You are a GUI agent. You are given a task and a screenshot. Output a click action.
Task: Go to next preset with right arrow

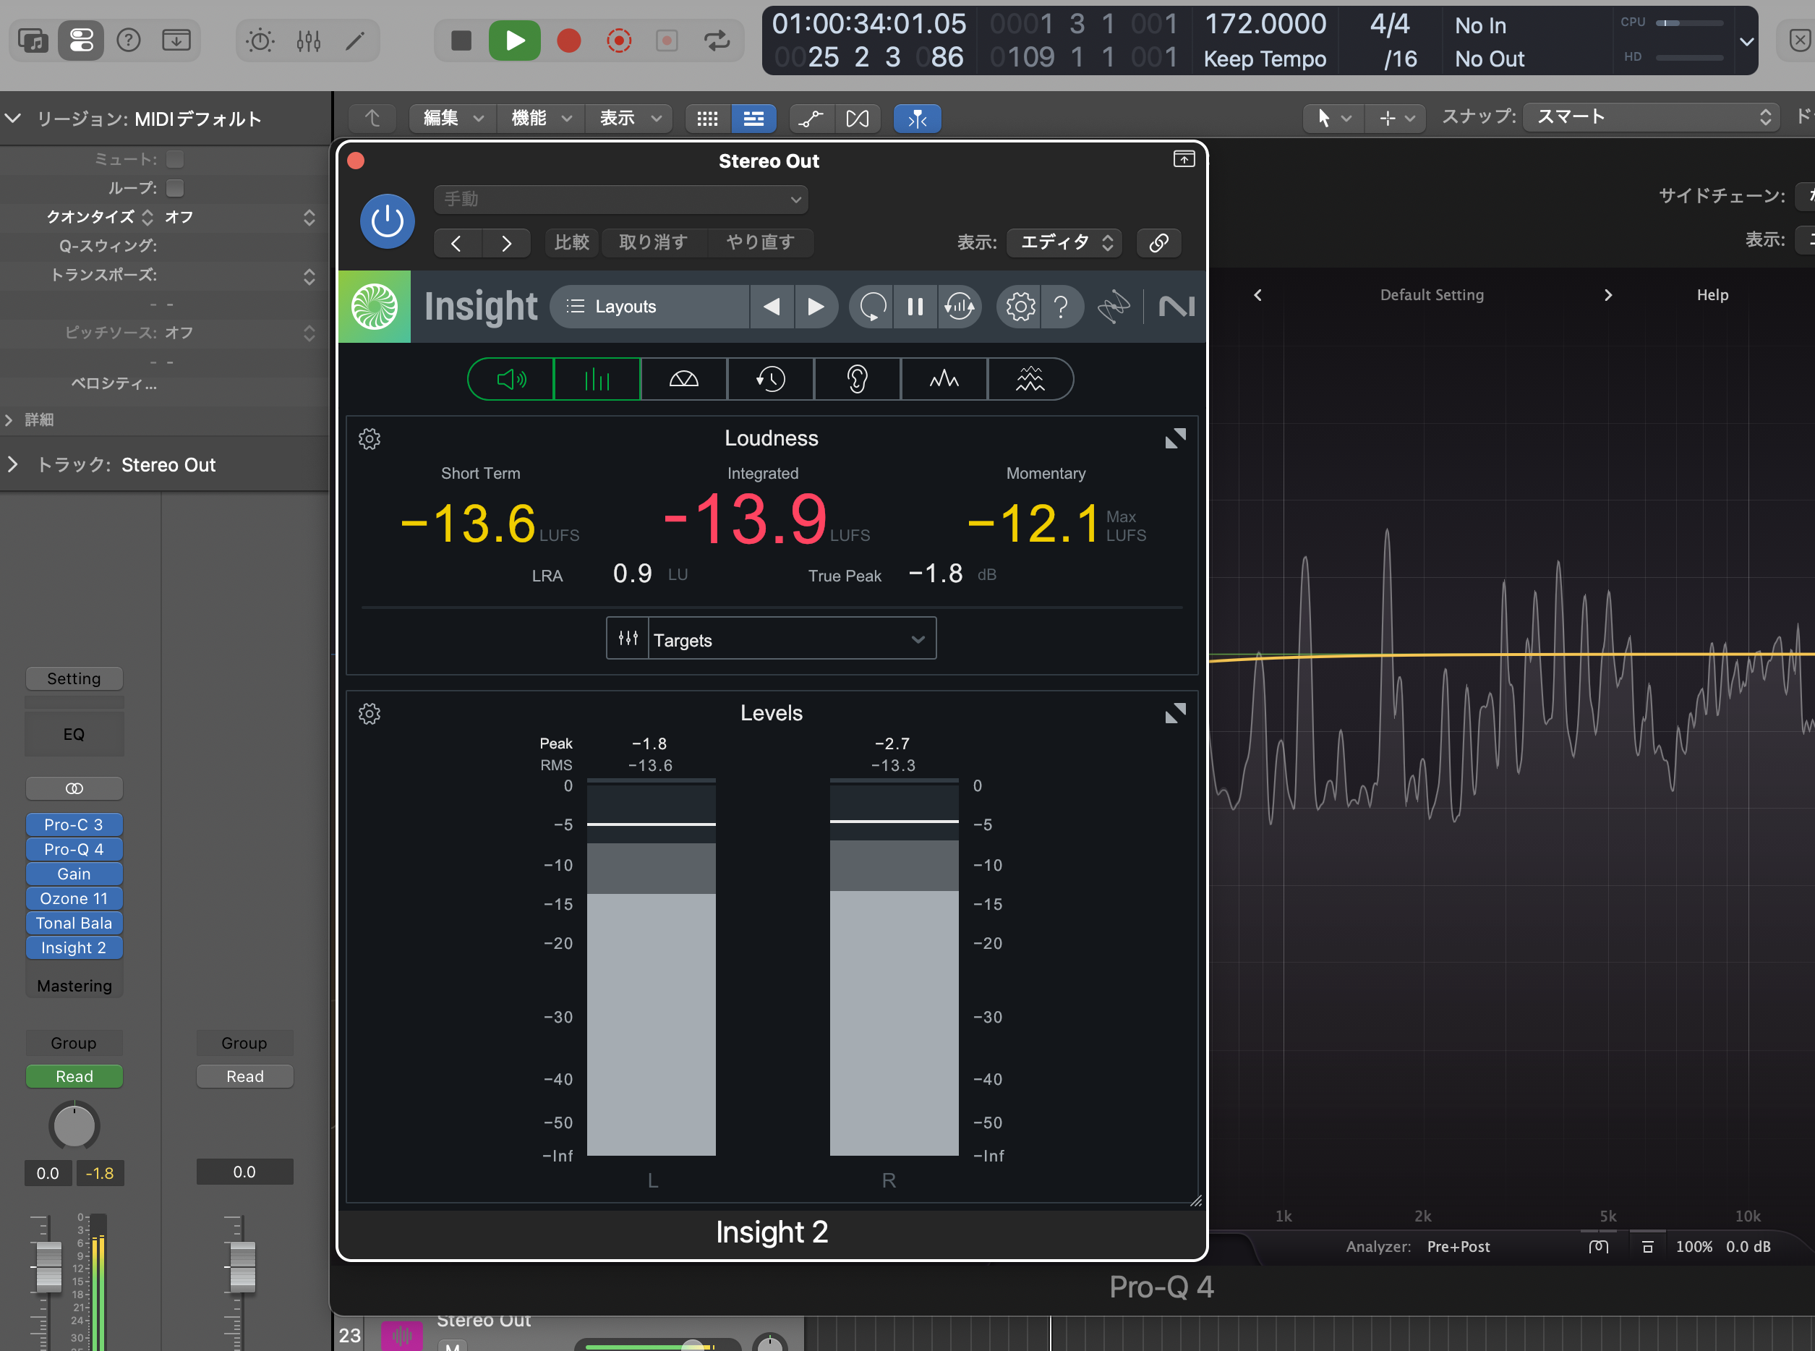click(x=506, y=242)
